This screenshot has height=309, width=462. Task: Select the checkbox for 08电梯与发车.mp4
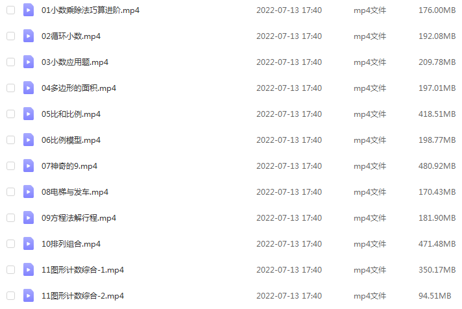(x=10, y=192)
